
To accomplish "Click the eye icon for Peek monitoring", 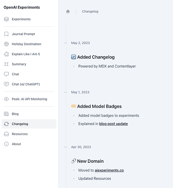I will click(x=6, y=99).
